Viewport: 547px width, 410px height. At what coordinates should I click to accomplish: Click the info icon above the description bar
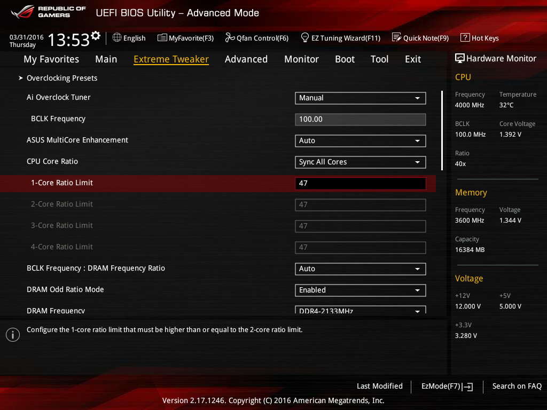point(12,335)
